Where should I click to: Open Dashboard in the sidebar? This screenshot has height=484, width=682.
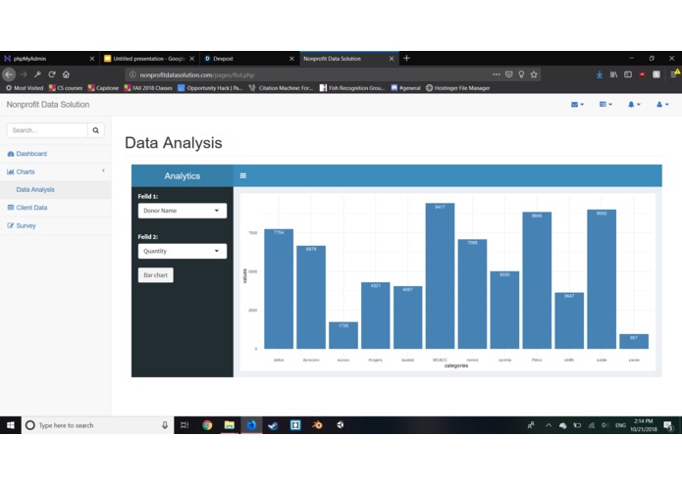[x=31, y=154]
